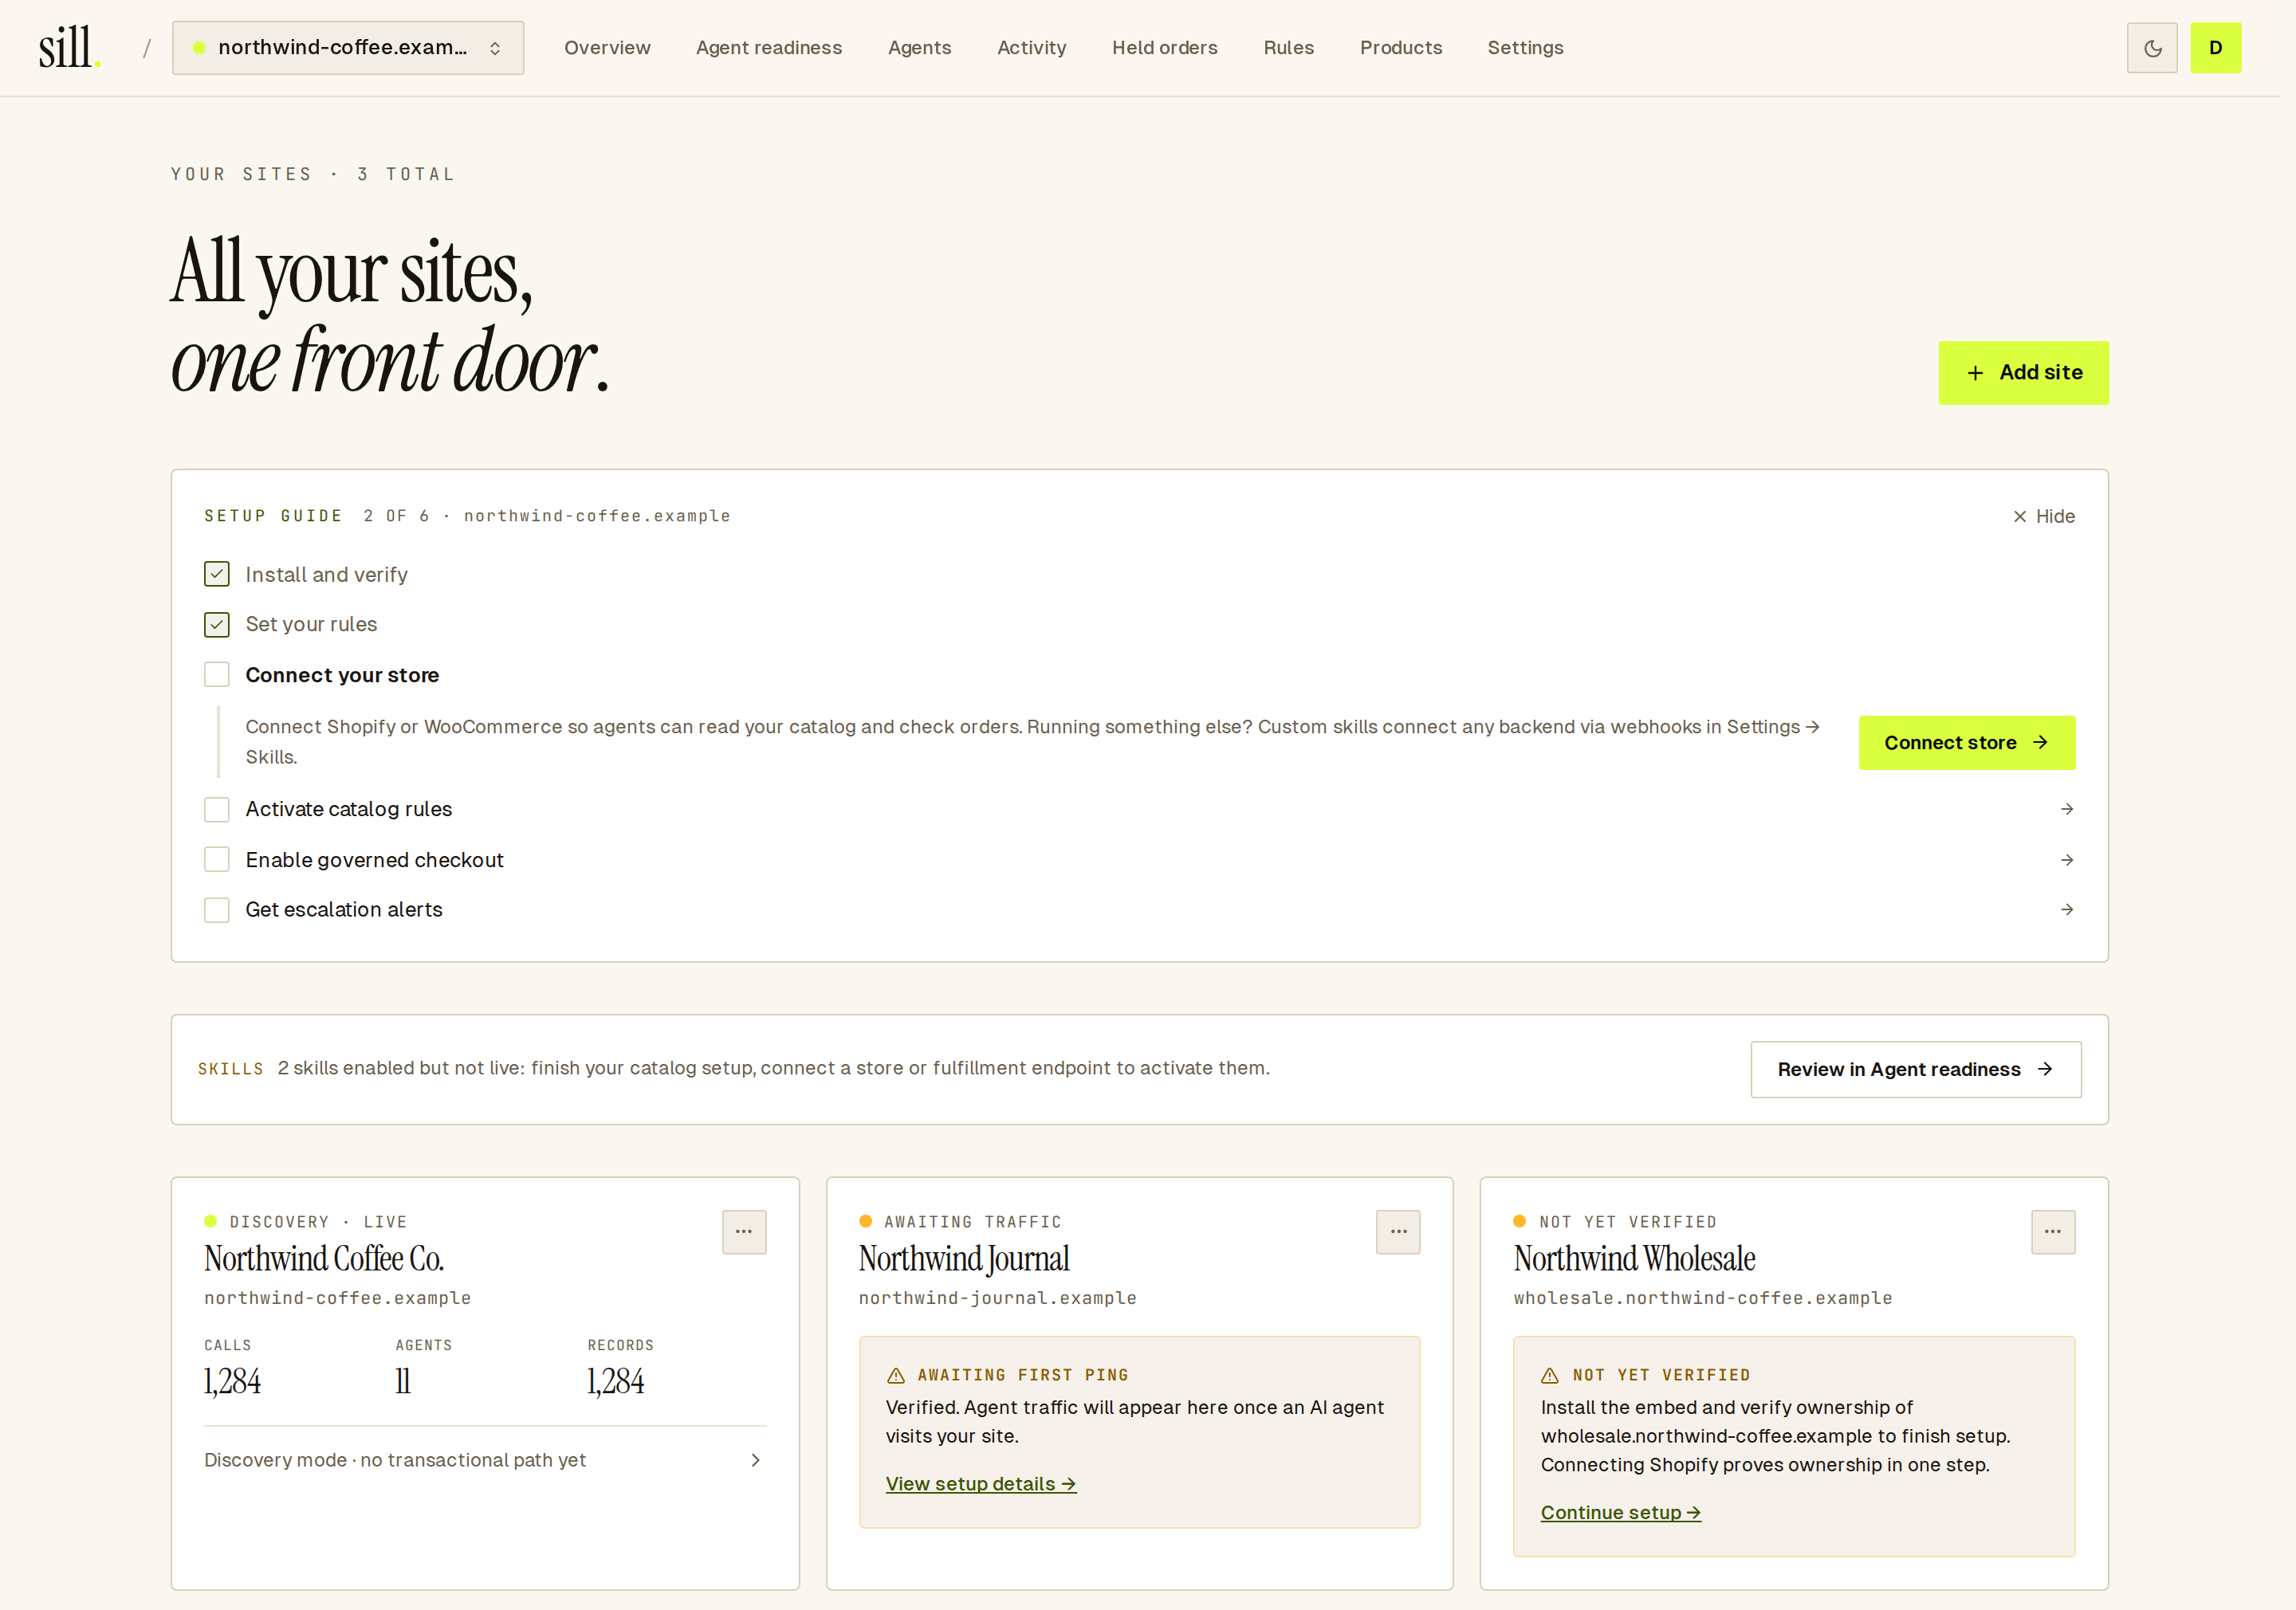Check the Connect your store checkbox

click(x=217, y=675)
